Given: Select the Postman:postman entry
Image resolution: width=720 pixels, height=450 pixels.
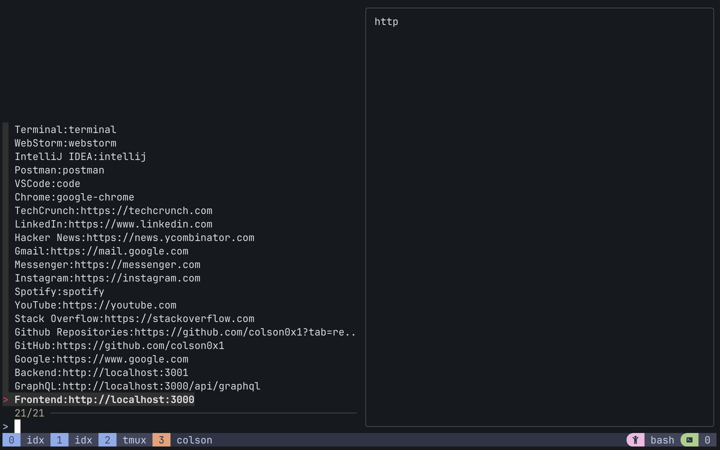Looking at the screenshot, I should point(59,170).
